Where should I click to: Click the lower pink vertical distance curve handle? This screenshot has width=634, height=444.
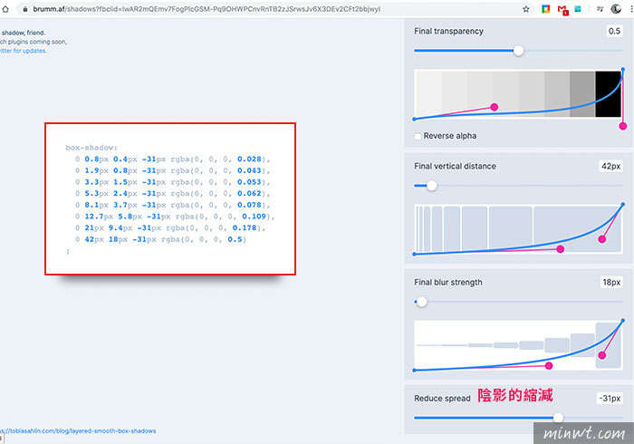pyautogui.click(x=560, y=249)
